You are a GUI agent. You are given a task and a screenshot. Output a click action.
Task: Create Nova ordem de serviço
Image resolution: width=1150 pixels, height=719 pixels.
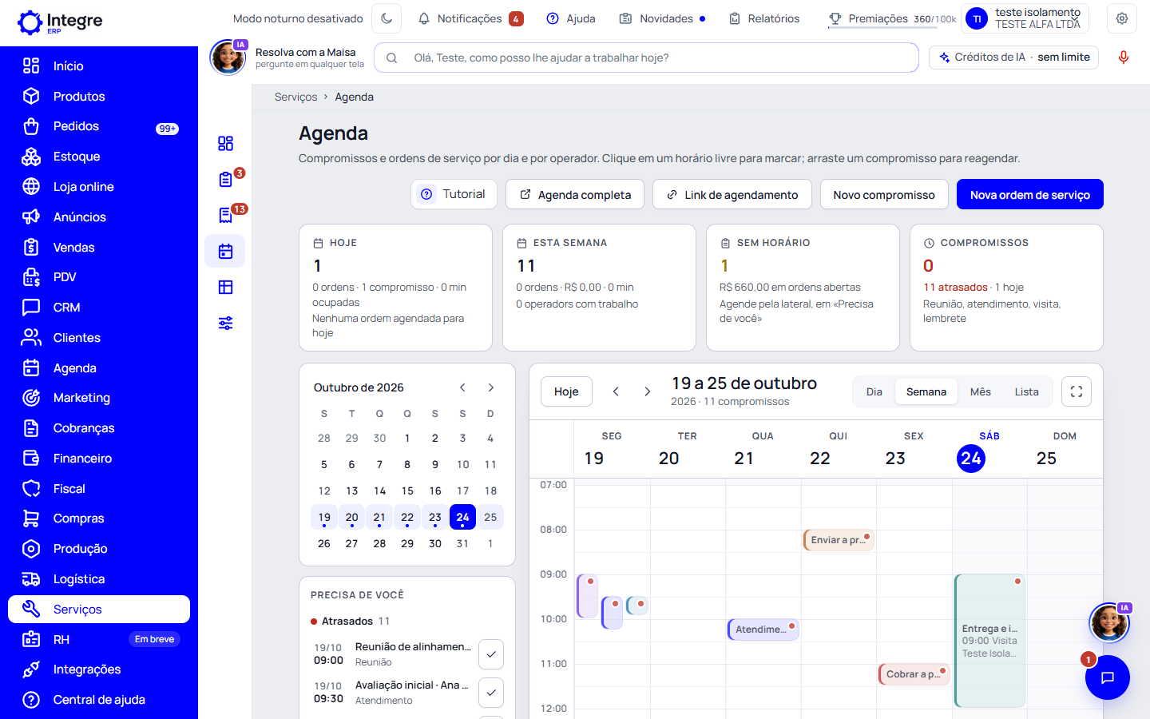(x=1030, y=194)
